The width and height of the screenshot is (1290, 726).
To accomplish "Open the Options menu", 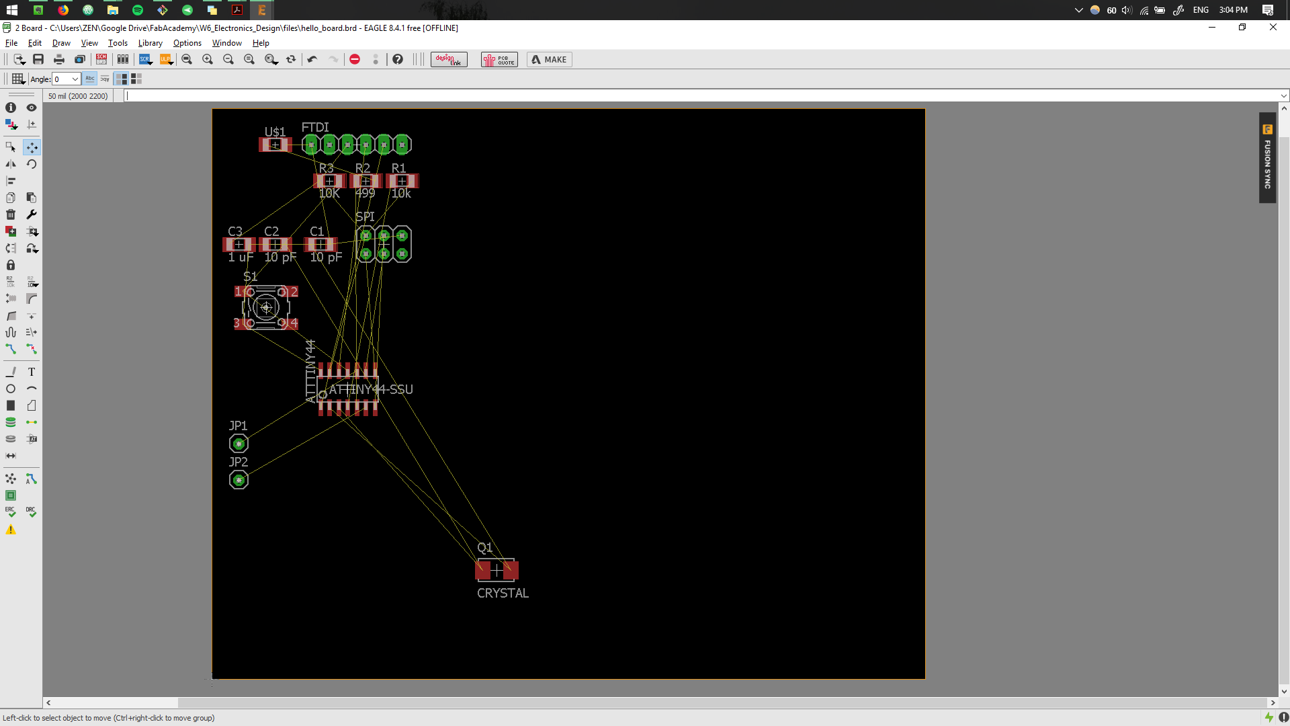I will click(187, 43).
